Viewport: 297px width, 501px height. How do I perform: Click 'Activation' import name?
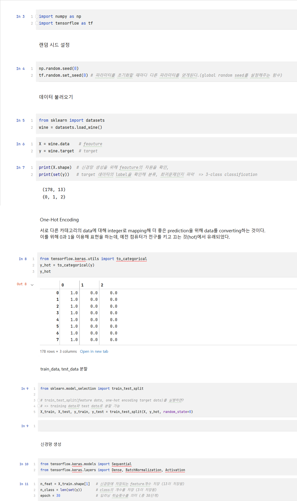coord(175,470)
